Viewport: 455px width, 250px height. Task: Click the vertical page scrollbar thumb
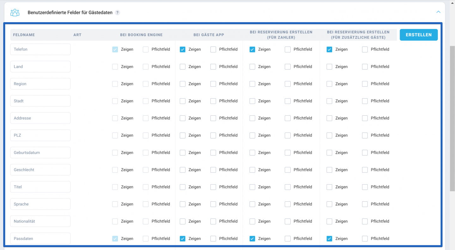[452, 119]
